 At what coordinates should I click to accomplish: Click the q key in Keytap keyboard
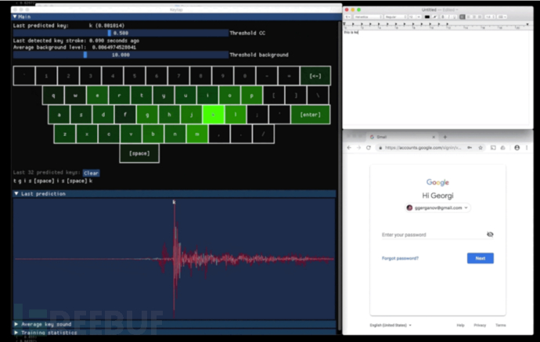[53, 95]
